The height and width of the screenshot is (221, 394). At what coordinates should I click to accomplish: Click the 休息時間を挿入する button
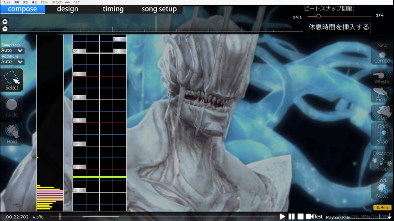(x=339, y=27)
